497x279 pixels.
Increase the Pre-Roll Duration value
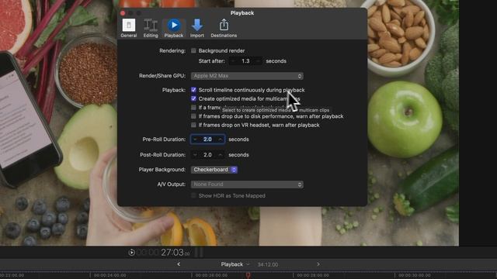(x=221, y=139)
